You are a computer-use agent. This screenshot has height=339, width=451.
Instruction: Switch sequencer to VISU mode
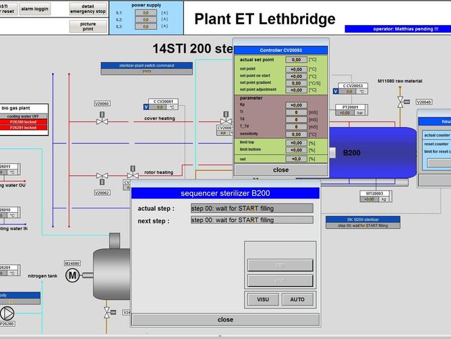point(263,299)
